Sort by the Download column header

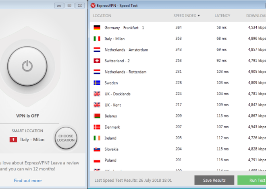(256, 16)
